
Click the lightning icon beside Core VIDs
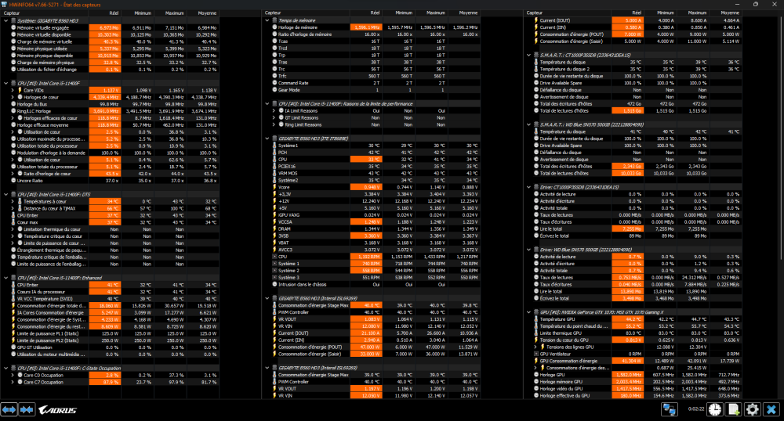click(20, 90)
